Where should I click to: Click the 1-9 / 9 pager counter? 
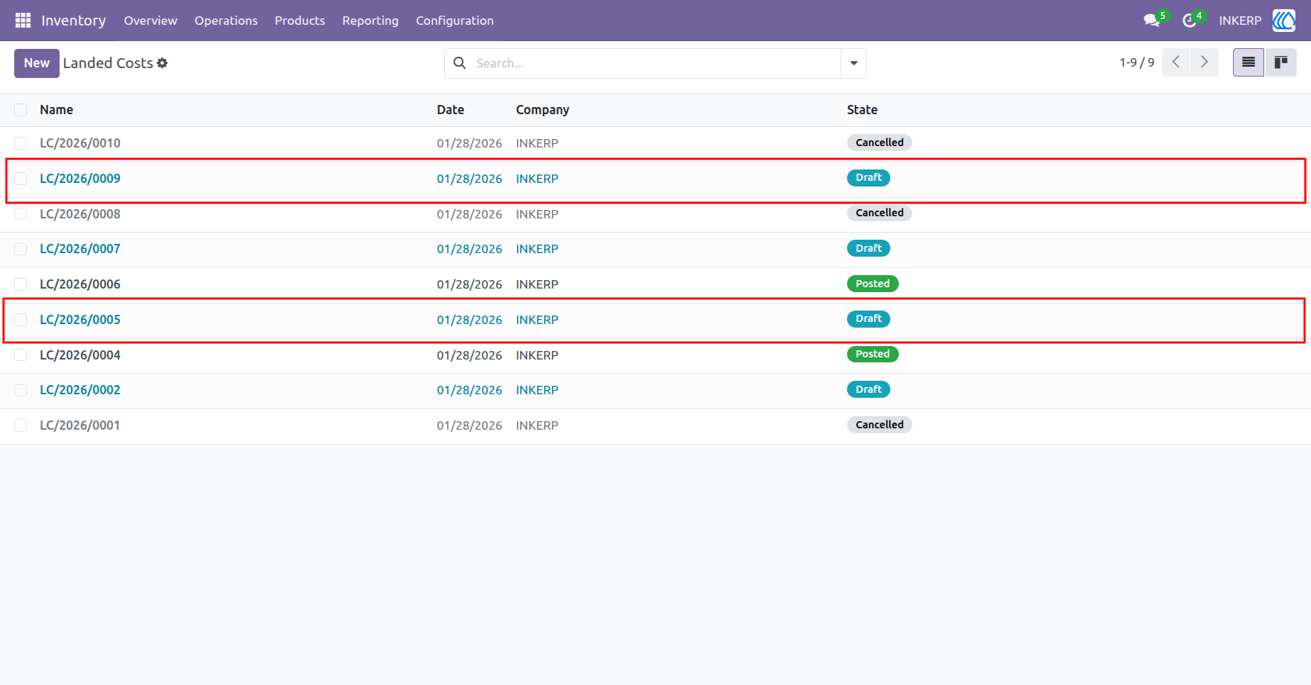click(x=1136, y=62)
